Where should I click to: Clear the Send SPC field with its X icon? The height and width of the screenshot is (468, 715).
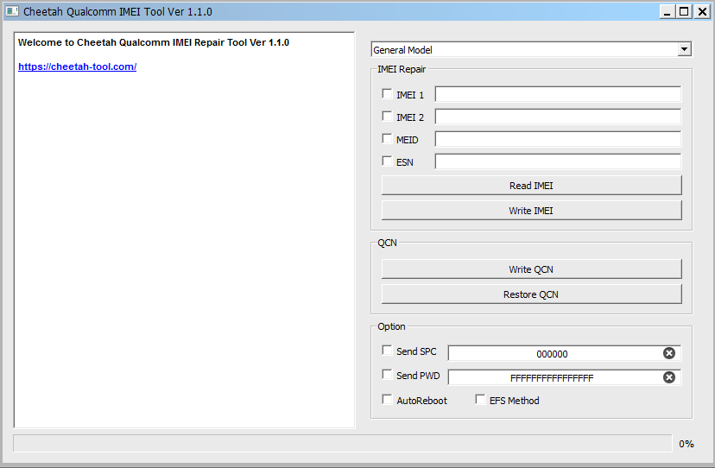pyautogui.click(x=669, y=353)
